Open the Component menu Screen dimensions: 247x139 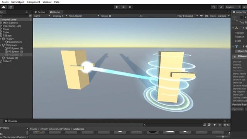coord(34,2)
